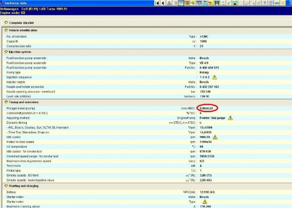The height and width of the screenshot is (208, 292).
Task: Collapse the Vehicle identification section
Action: tap(6, 30)
